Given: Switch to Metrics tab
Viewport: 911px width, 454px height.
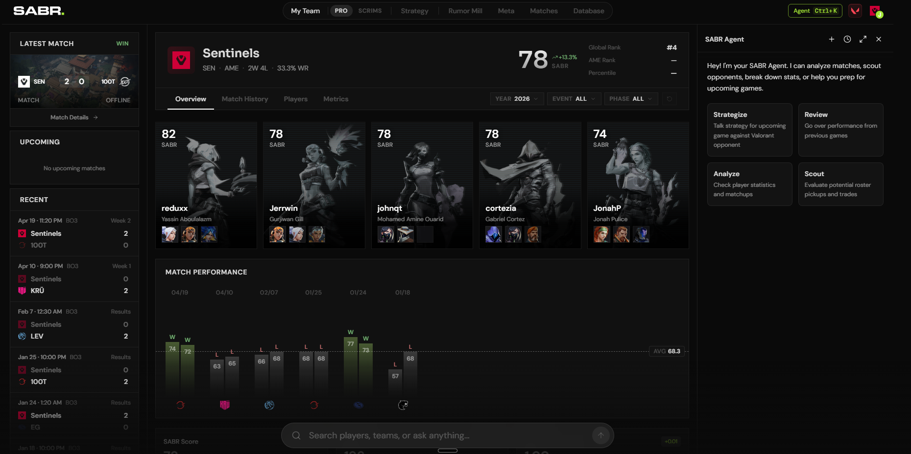Looking at the screenshot, I should 336,99.
